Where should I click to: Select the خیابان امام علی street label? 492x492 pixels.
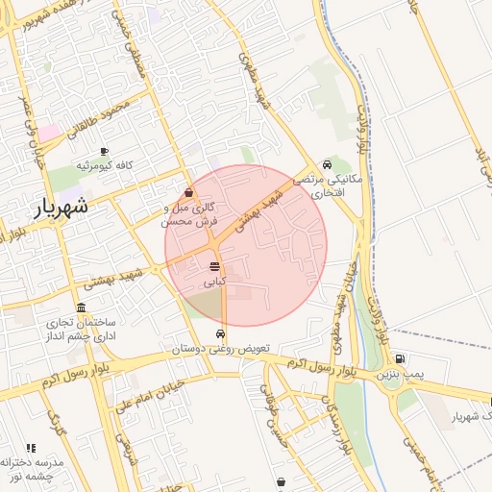150,396
